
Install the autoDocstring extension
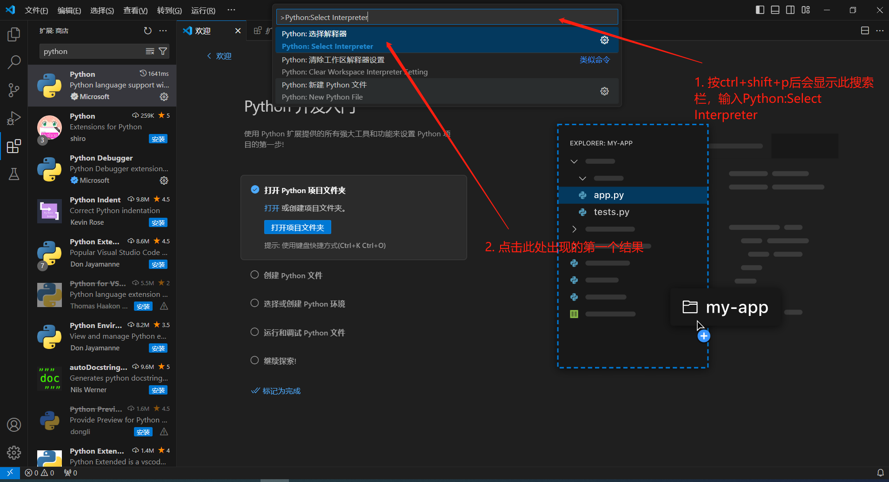[x=158, y=390]
